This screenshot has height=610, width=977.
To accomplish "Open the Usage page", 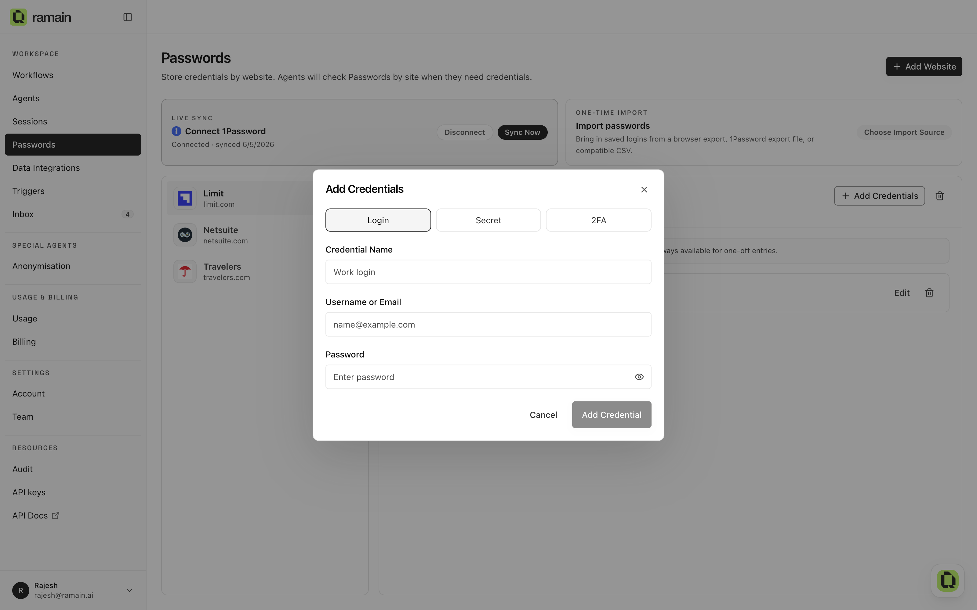I will pos(73,318).
